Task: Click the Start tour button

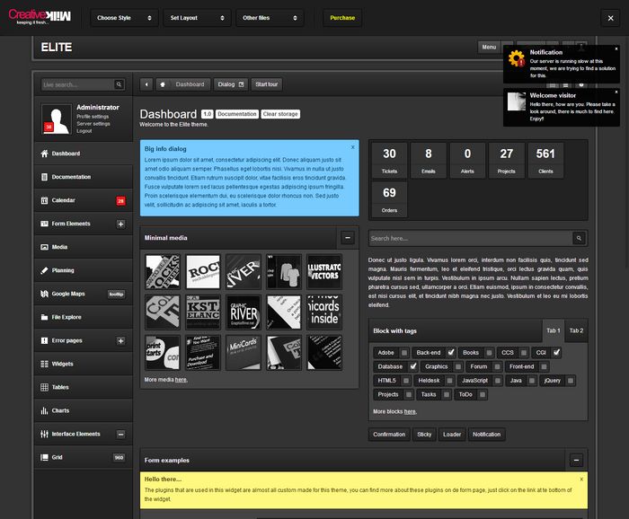Action: coord(266,84)
